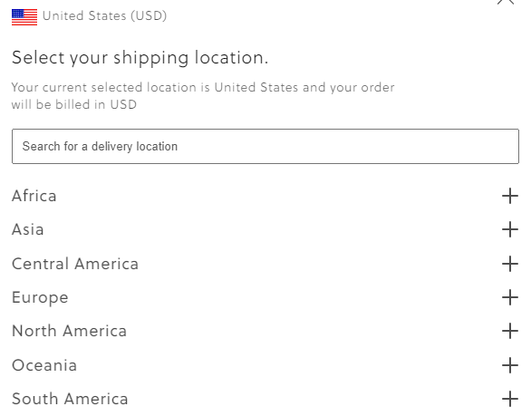Select the Europe region label
This screenshot has width=531, height=416.
[40, 297]
